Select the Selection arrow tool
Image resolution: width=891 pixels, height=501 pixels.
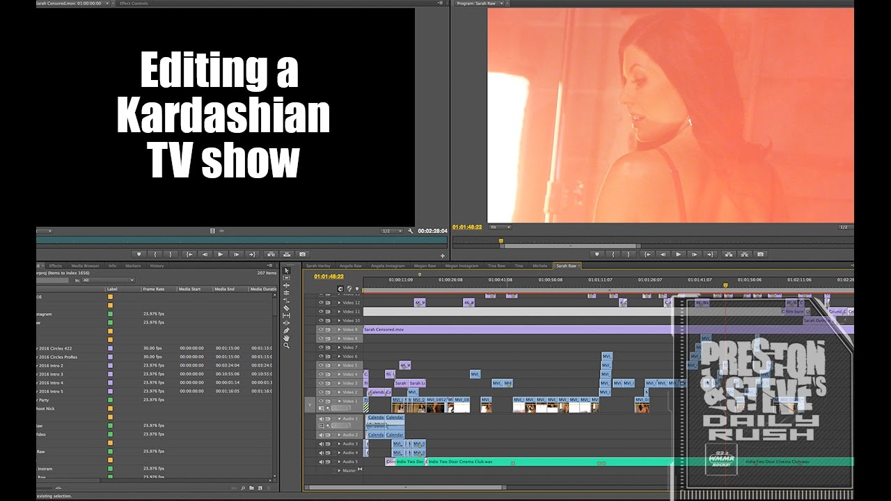coord(286,271)
